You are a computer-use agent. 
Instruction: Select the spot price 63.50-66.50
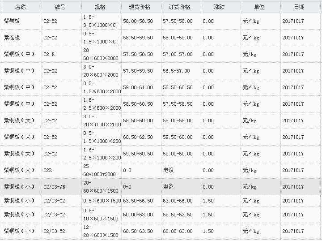point(137,201)
